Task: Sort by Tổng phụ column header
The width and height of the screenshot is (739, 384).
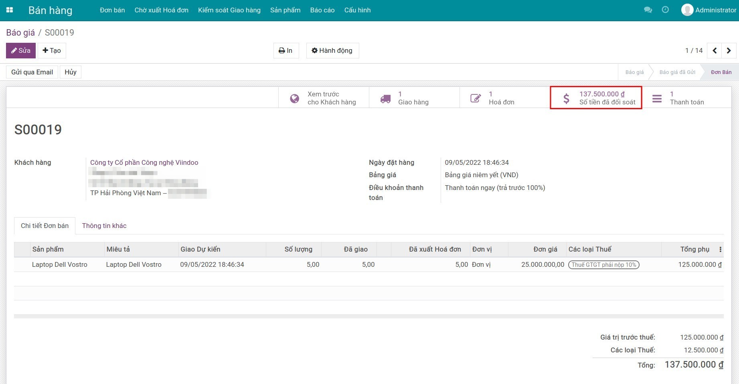Action: coord(690,249)
